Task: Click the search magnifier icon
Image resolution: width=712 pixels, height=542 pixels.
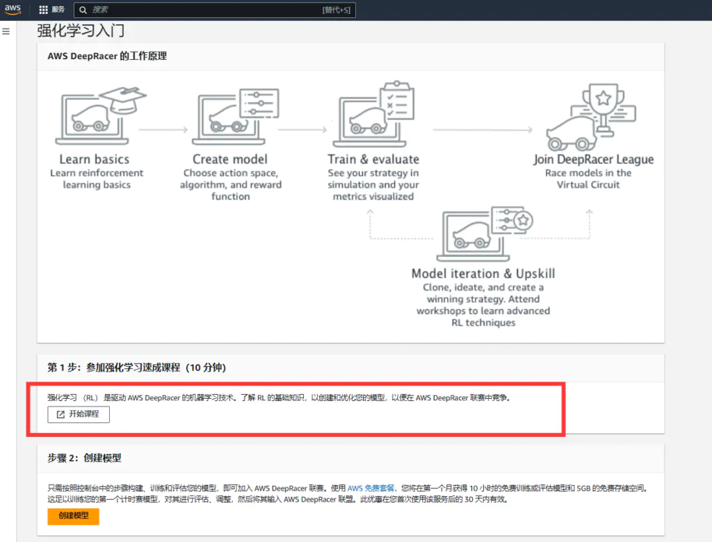Action: [x=83, y=10]
